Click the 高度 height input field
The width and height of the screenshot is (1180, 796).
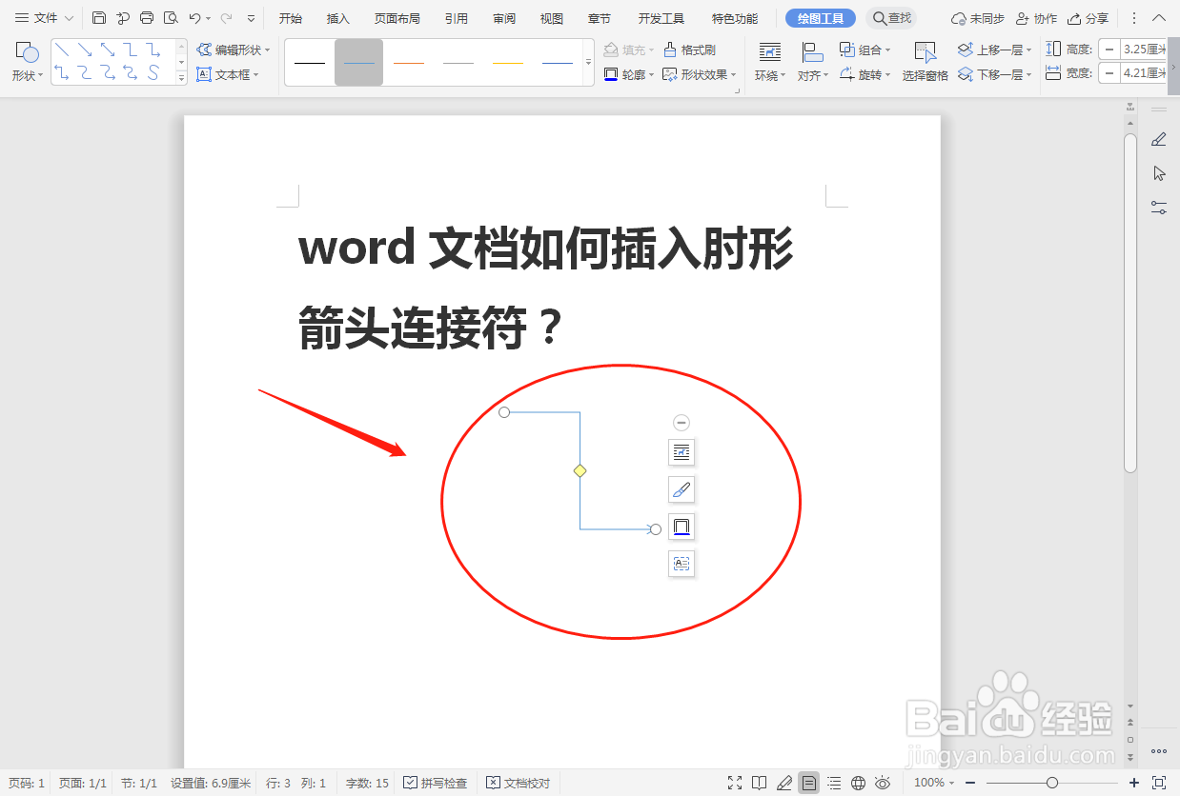[1146, 50]
